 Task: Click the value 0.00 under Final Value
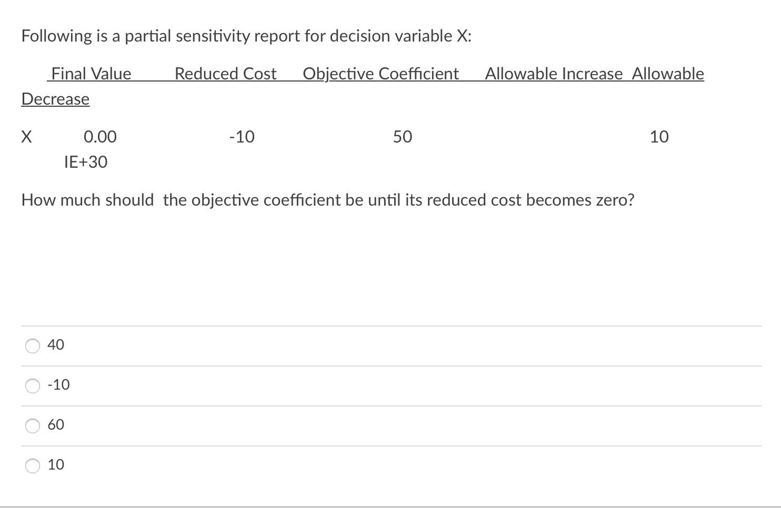coord(100,137)
